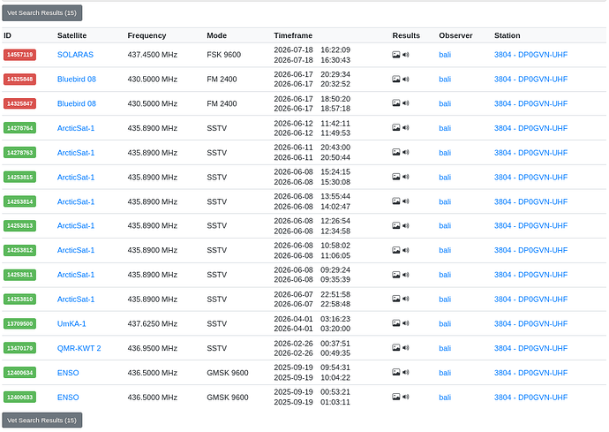Click the waterfall image icon for SOLARAS observation
The width and height of the screenshot is (609, 432).
pyautogui.click(x=395, y=55)
